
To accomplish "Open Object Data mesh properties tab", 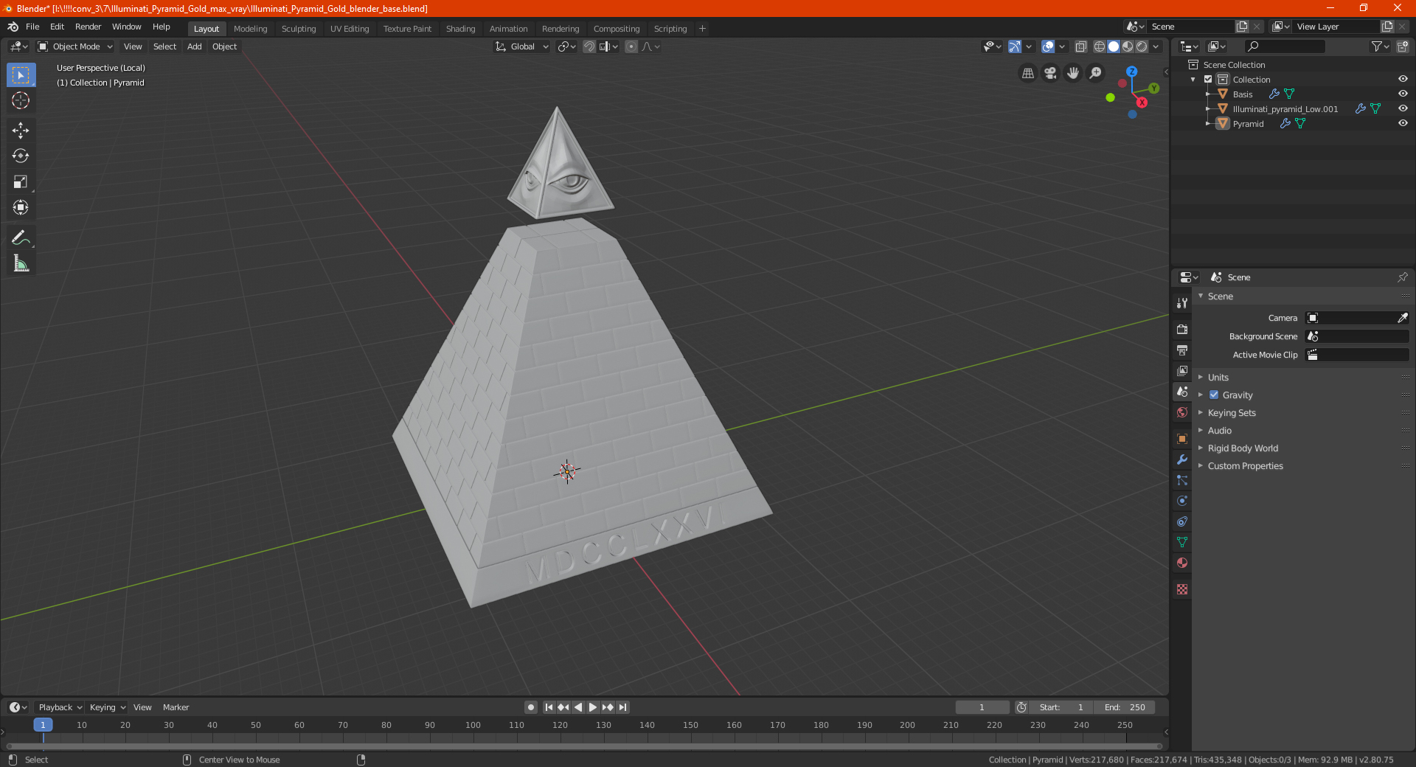I will [1182, 542].
